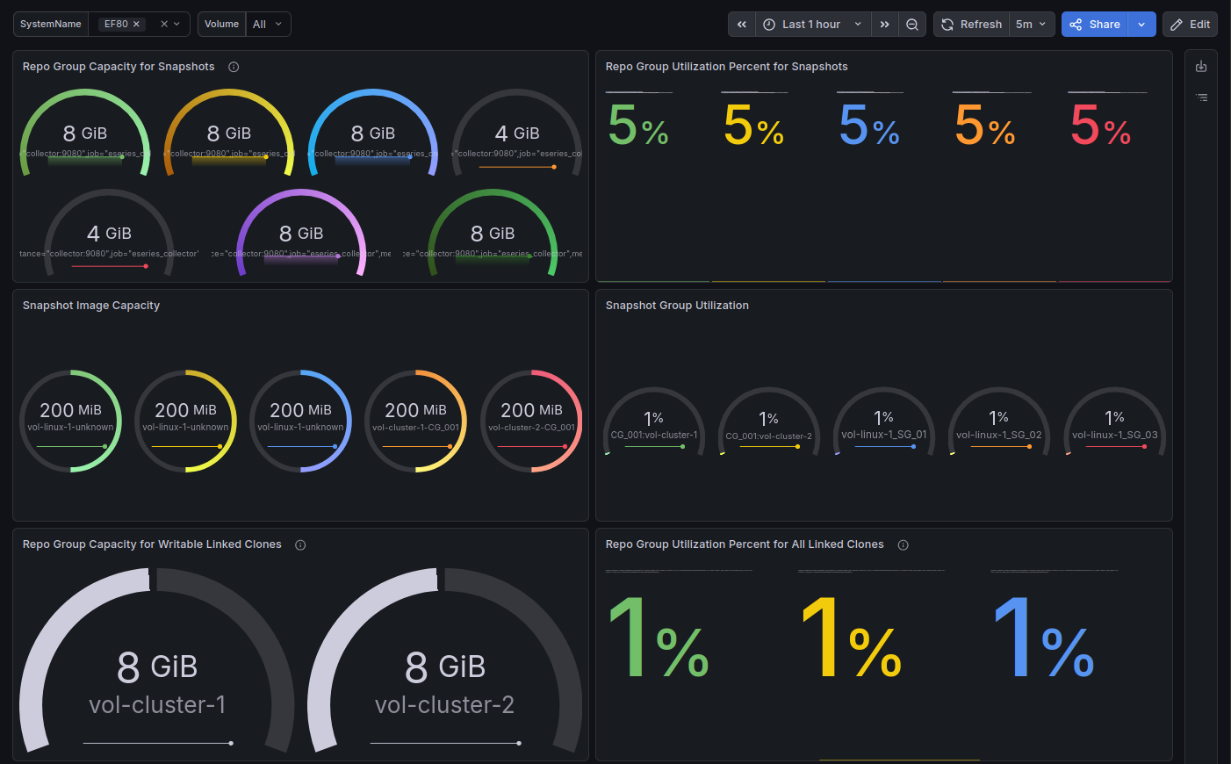Zoom out the time range
This screenshot has height=764, width=1231.
(912, 25)
